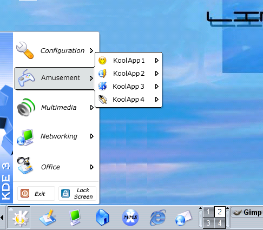Click the smiley face KoolApp 1 icon
263x230 pixels.
(102, 61)
